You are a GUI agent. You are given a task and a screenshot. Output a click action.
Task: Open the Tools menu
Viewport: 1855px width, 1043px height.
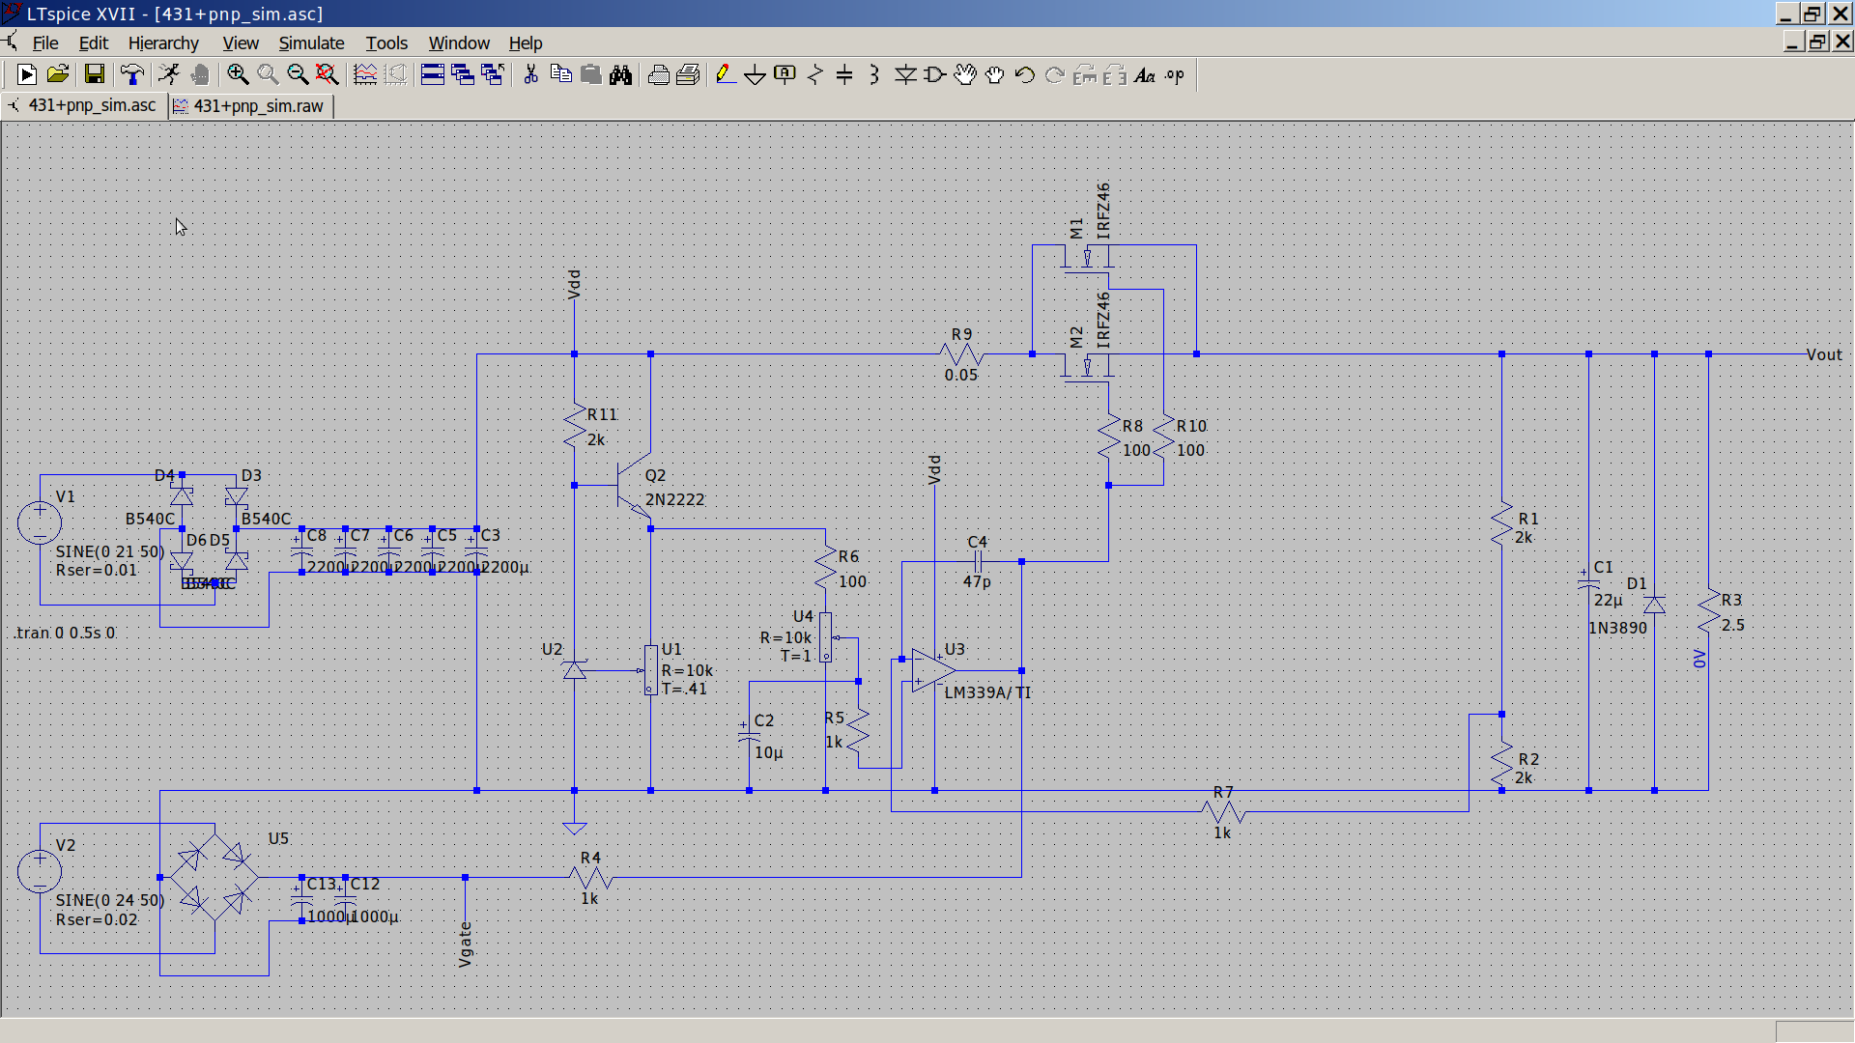(x=386, y=43)
